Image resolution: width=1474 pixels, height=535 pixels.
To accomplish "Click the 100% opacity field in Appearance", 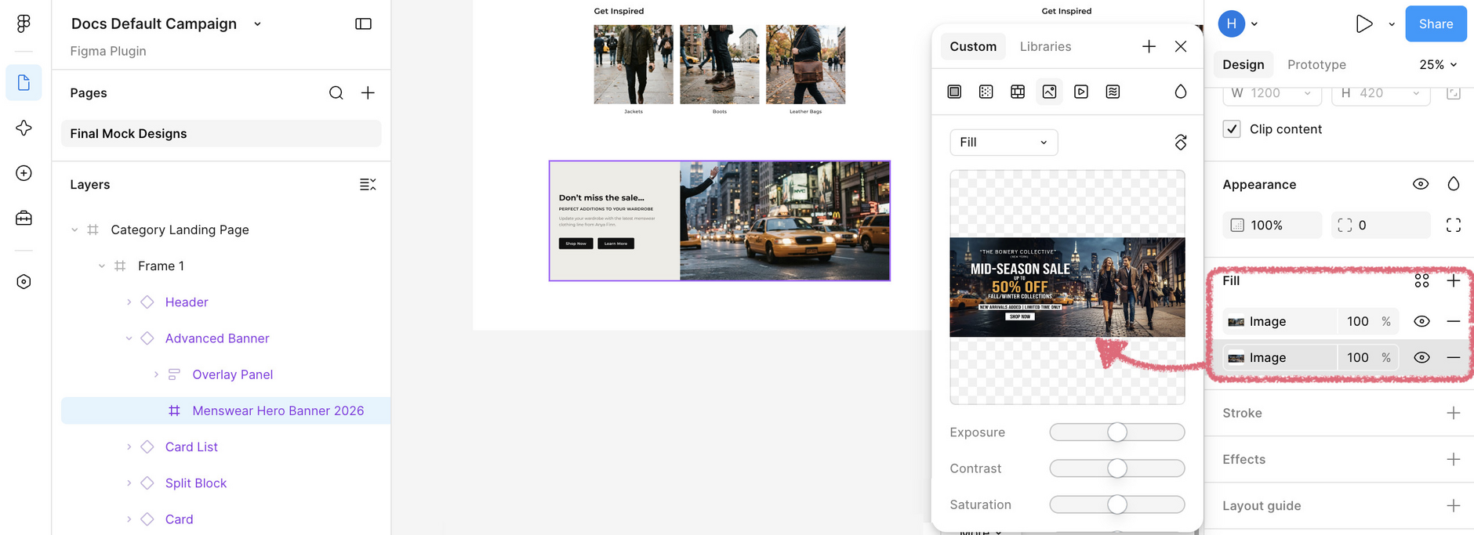I will coord(1272,225).
